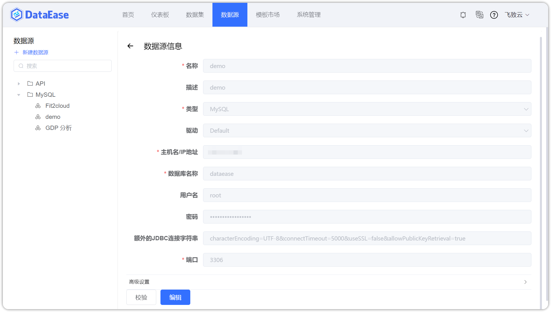Click the datasource icon beside demo

click(x=38, y=117)
